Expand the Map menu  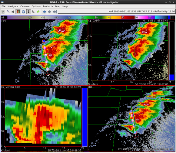tap(58, 6)
